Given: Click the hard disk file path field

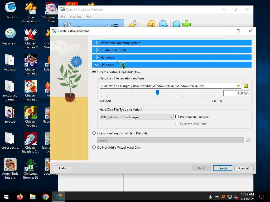Looking at the screenshot, I should click(x=171, y=86).
